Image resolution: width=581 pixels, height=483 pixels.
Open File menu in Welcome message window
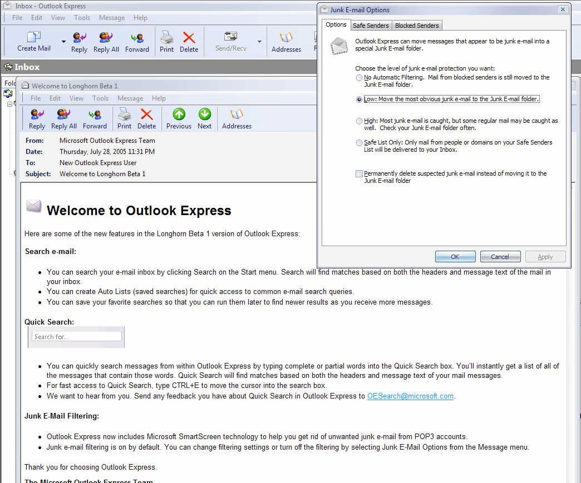[x=36, y=98]
